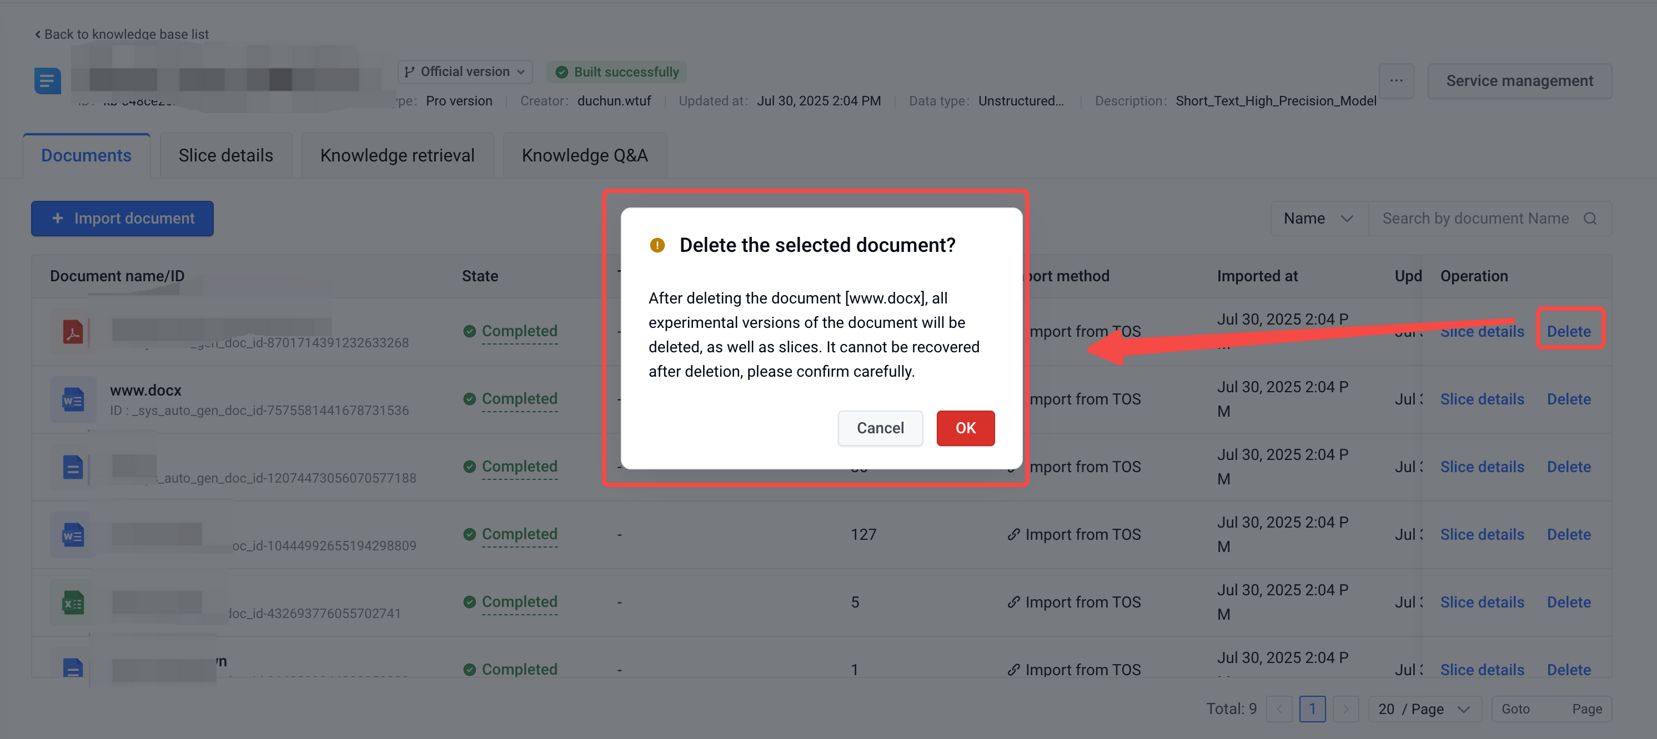The image size is (1657, 739).
Task: Click the knowledge base document icon
Action: [x=48, y=81]
